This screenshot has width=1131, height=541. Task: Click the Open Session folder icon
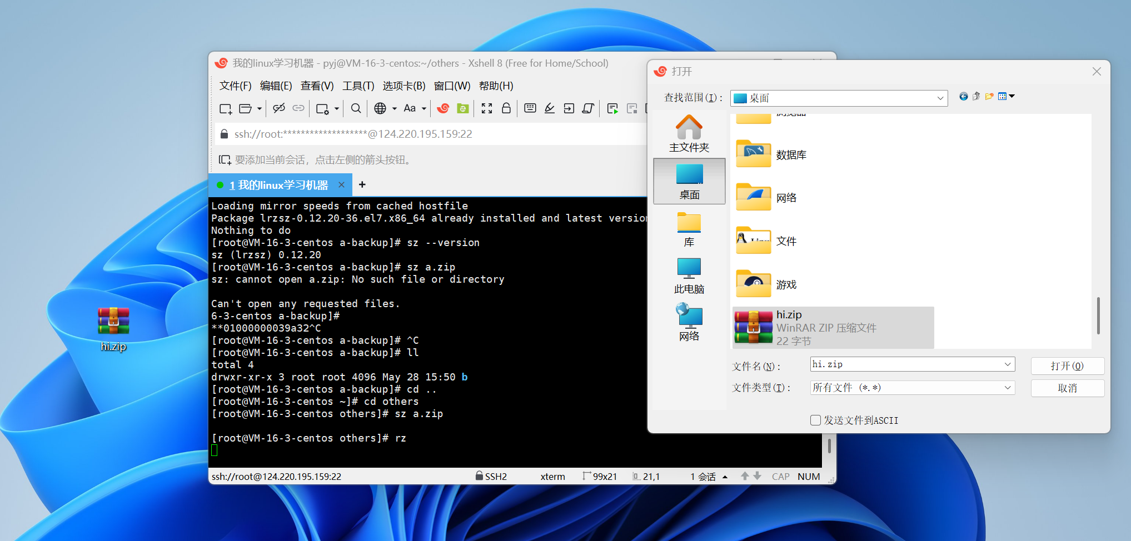245,109
